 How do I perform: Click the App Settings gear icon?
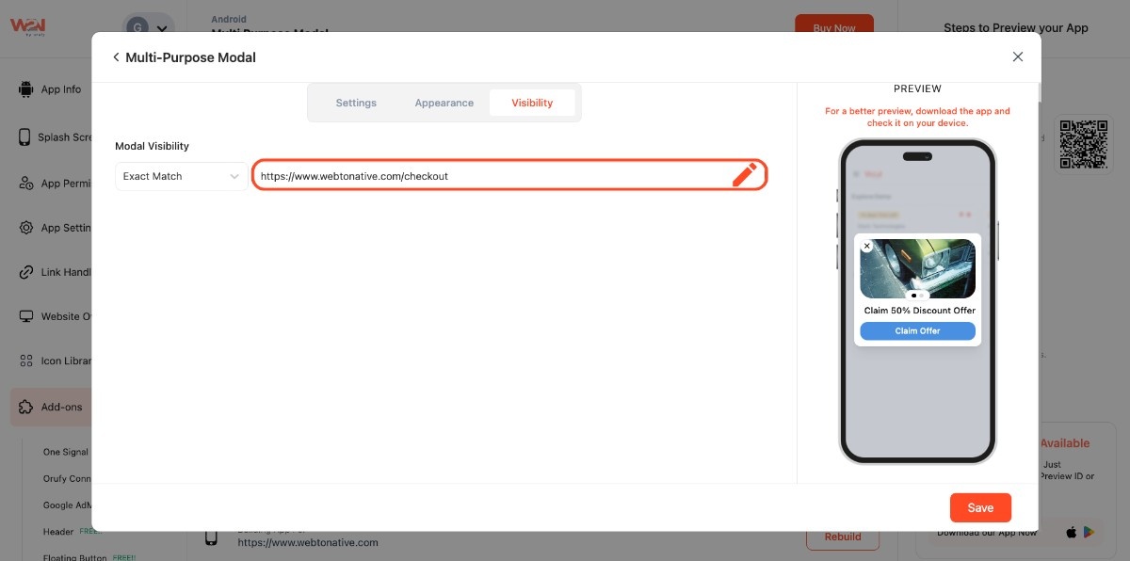coord(25,228)
